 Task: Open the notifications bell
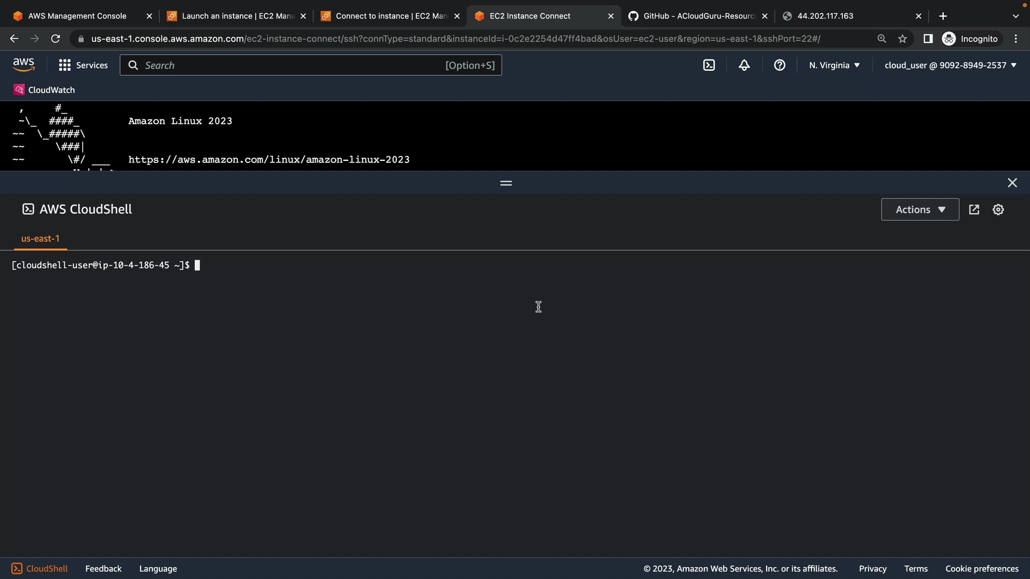click(744, 65)
